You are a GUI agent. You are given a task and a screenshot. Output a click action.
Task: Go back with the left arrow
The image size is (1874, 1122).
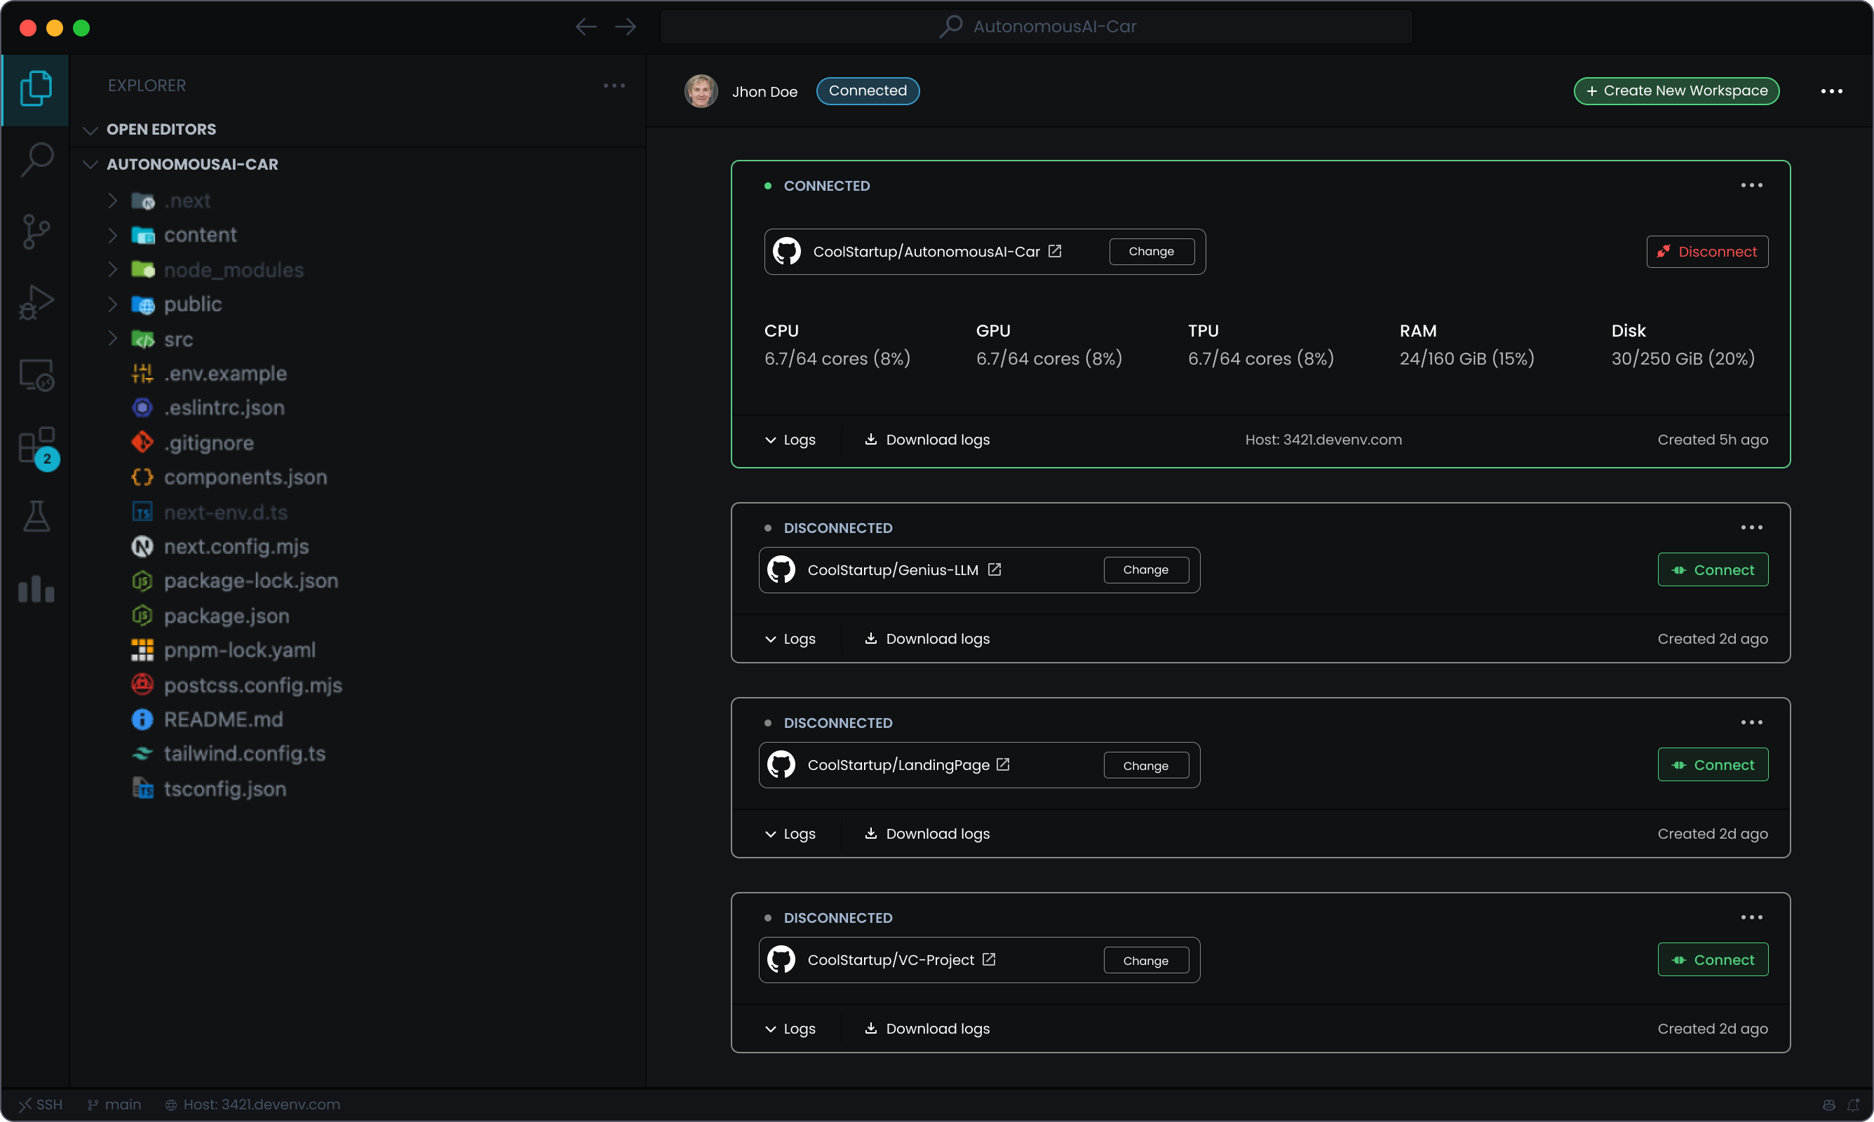click(586, 27)
